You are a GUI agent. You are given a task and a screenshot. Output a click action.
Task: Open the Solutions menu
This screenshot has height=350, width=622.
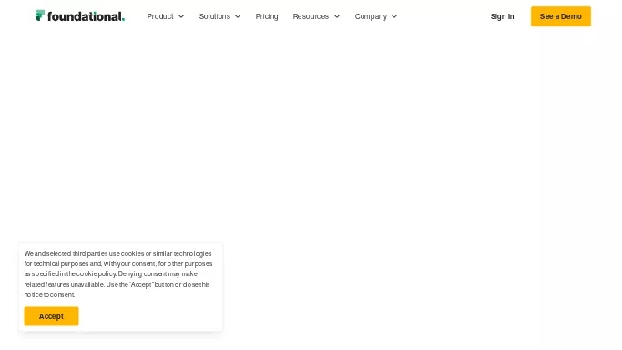[215, 16]
